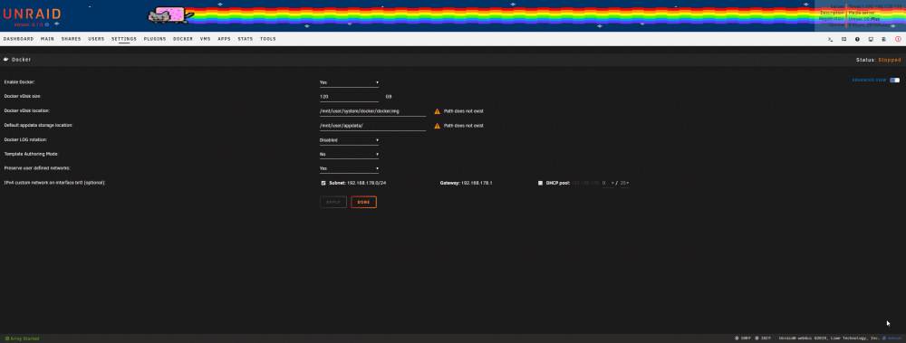Click the Docker whale icon beside the title

(x=5, y=60)
